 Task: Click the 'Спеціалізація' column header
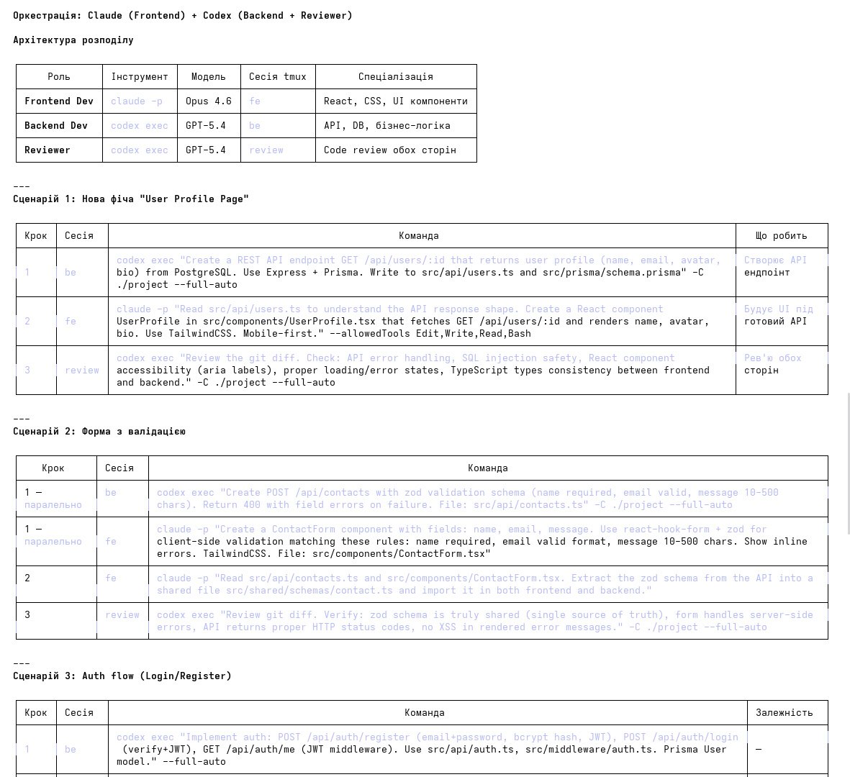[395, 77]
